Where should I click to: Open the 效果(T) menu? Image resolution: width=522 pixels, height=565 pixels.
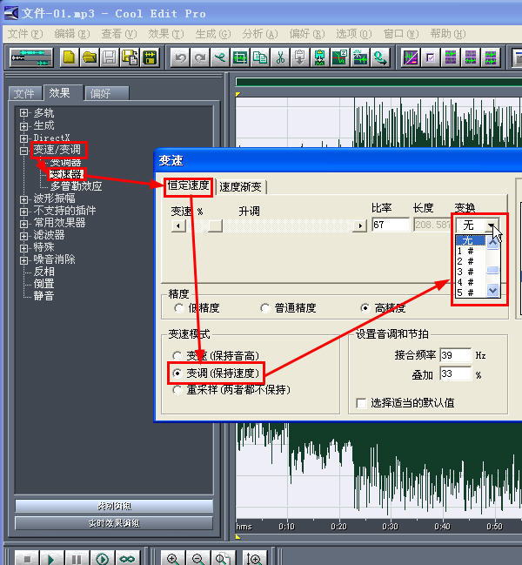click(166, 34)
